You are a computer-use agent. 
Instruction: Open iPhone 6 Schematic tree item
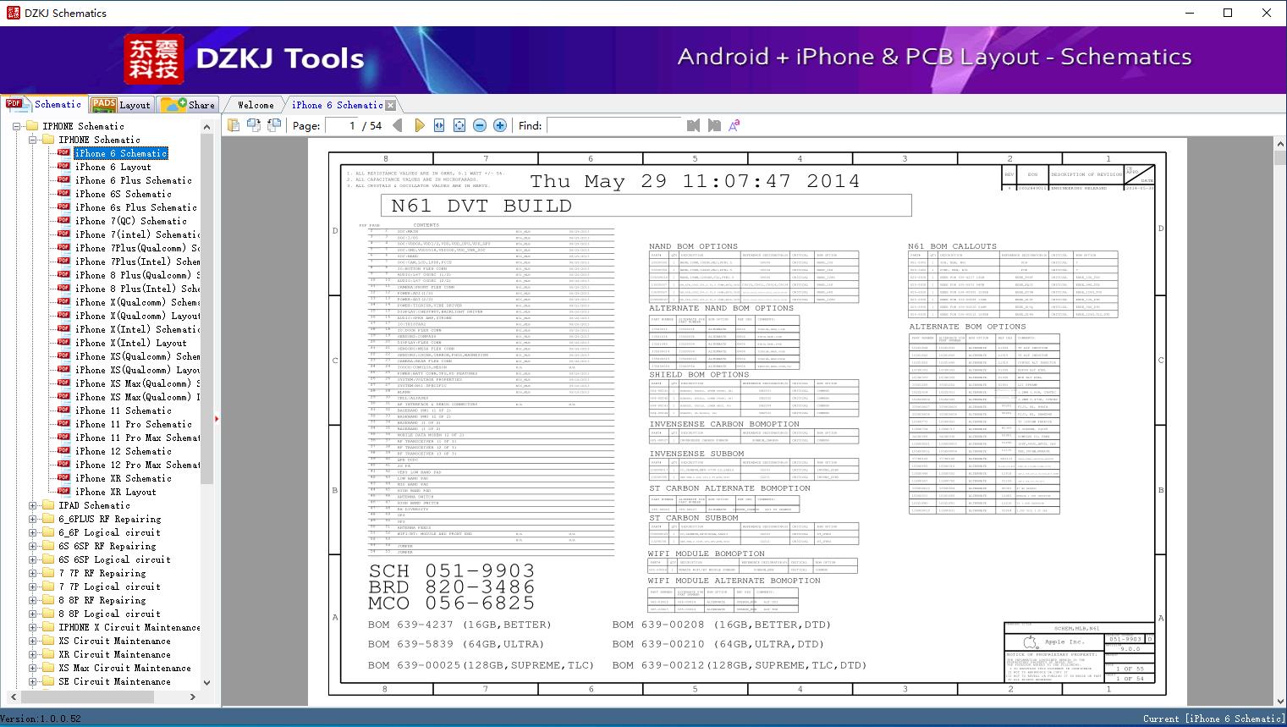click(x=121, y=153)
